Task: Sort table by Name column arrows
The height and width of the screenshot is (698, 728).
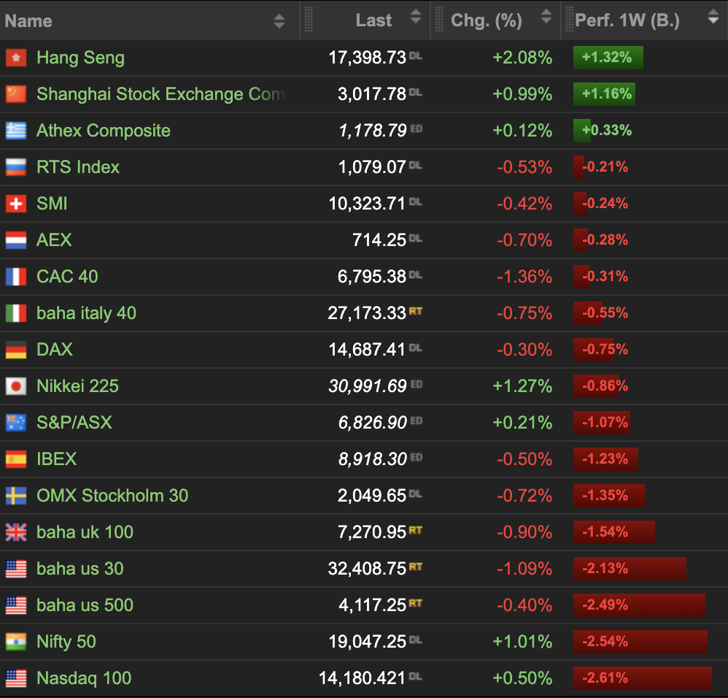Action: point(279,21)
